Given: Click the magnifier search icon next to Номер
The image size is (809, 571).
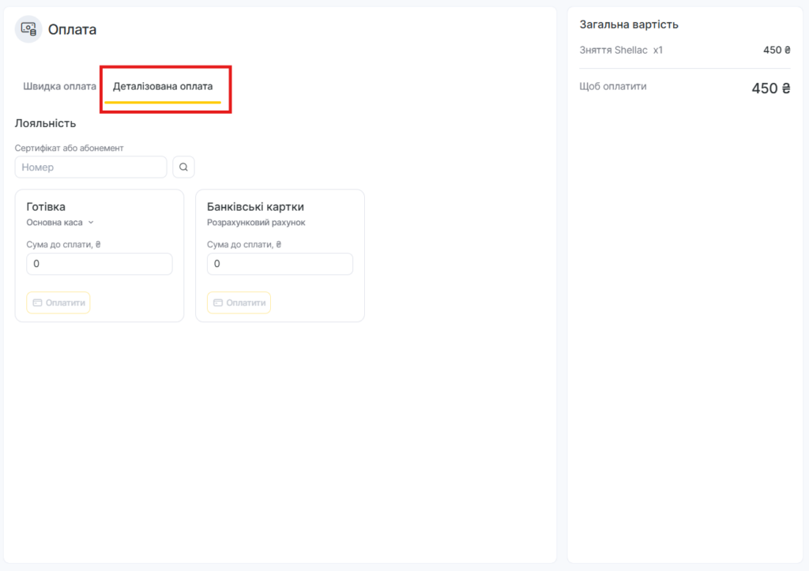Looking at the screenshot, I should click(183, 167).
